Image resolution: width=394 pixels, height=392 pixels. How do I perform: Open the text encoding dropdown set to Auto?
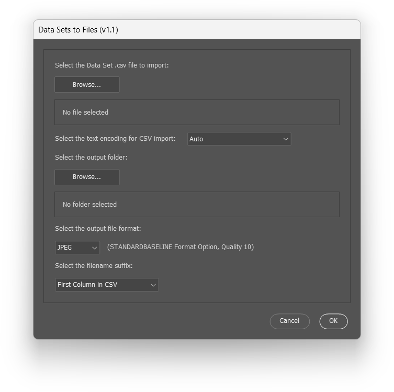click(x=239, y=139)
